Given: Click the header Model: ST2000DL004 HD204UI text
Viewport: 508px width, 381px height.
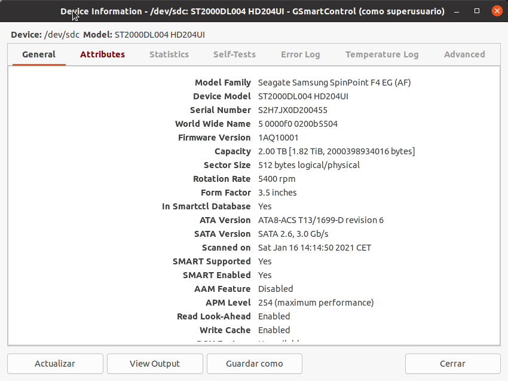Looking at the screenshot, I should (144, 35).
